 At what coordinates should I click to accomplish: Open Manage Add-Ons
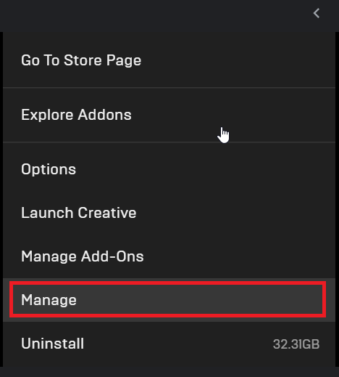click(x=169, y=256)
